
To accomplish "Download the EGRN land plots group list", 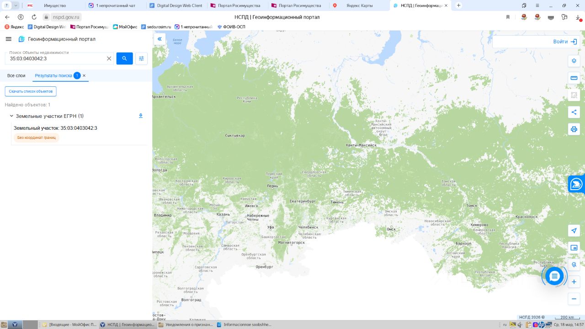I will point(141,116).
